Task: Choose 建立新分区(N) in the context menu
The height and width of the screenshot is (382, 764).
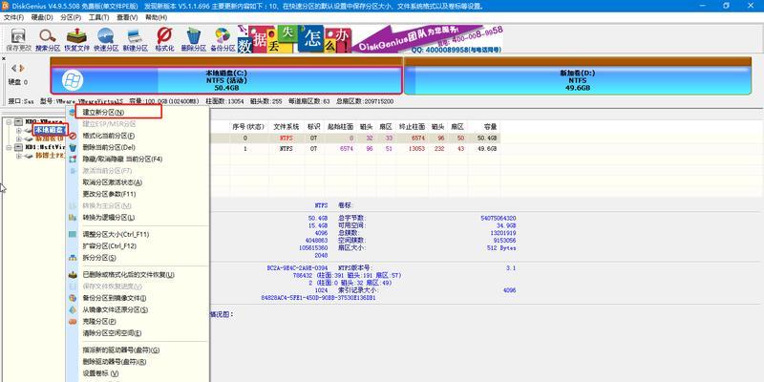Action: point(103,112)
